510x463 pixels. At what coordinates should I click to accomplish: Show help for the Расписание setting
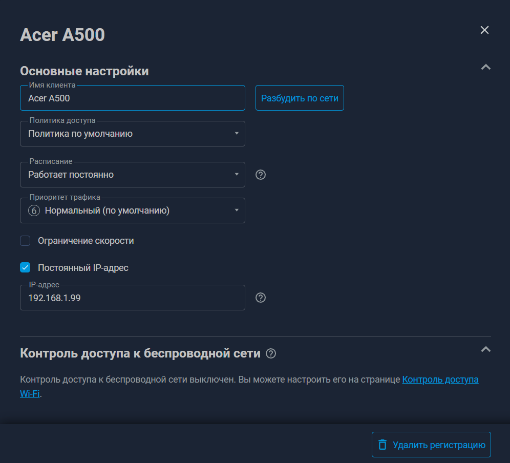click(x=261, y=175)
